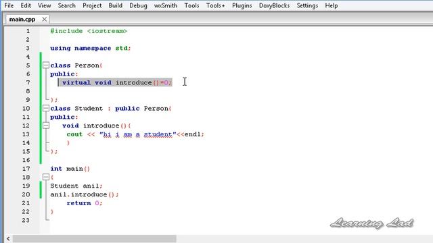The width and height of the screenshot is (433, 243).
Task: Click line number 20 in the margin
Action: (x=26, y=194)
